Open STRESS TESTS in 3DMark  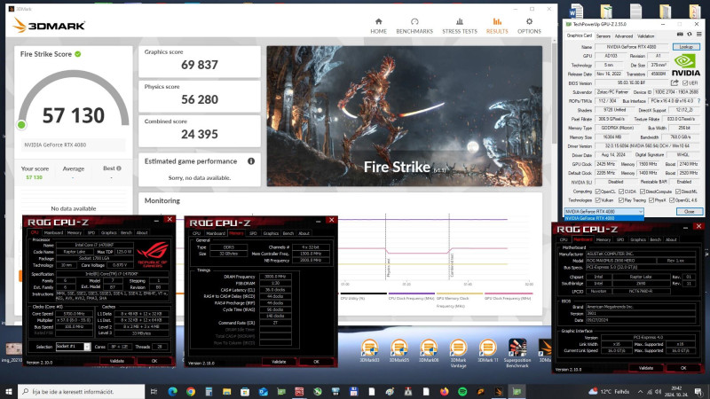point(460,27)
